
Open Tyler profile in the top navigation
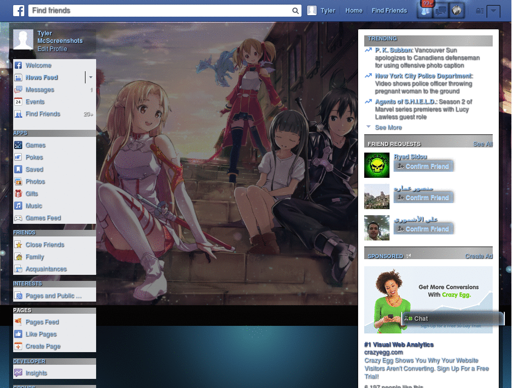[x=328, y=11]
